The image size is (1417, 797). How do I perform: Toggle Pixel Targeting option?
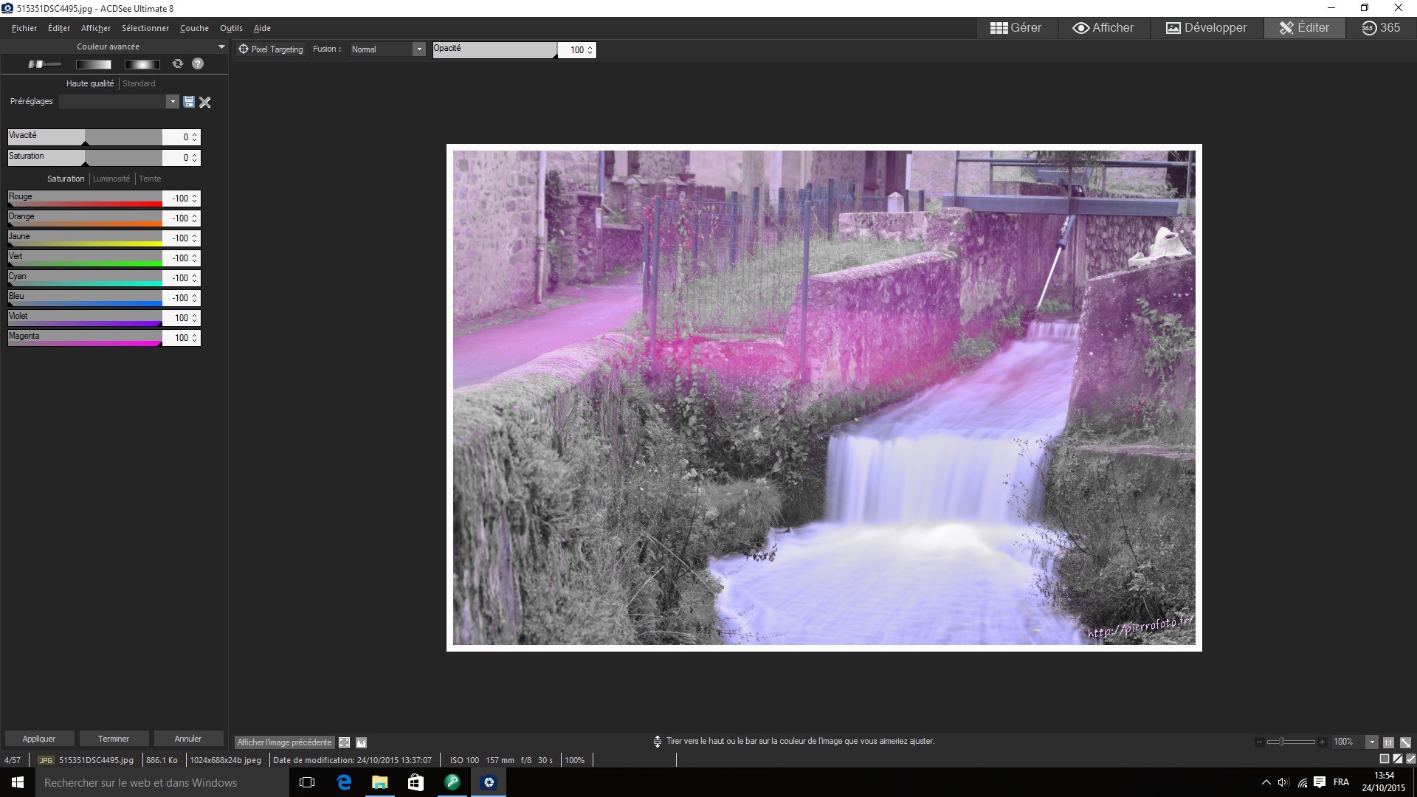[x=271, y=49]
